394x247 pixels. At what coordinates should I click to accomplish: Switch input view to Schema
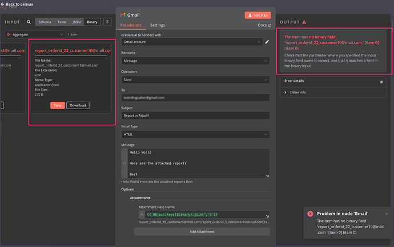click(x=45, y=22)
